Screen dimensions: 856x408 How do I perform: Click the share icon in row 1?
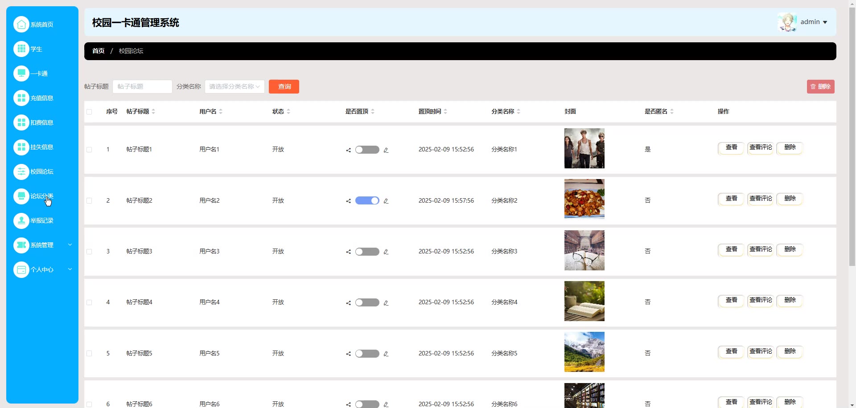[x=348, y=150]
